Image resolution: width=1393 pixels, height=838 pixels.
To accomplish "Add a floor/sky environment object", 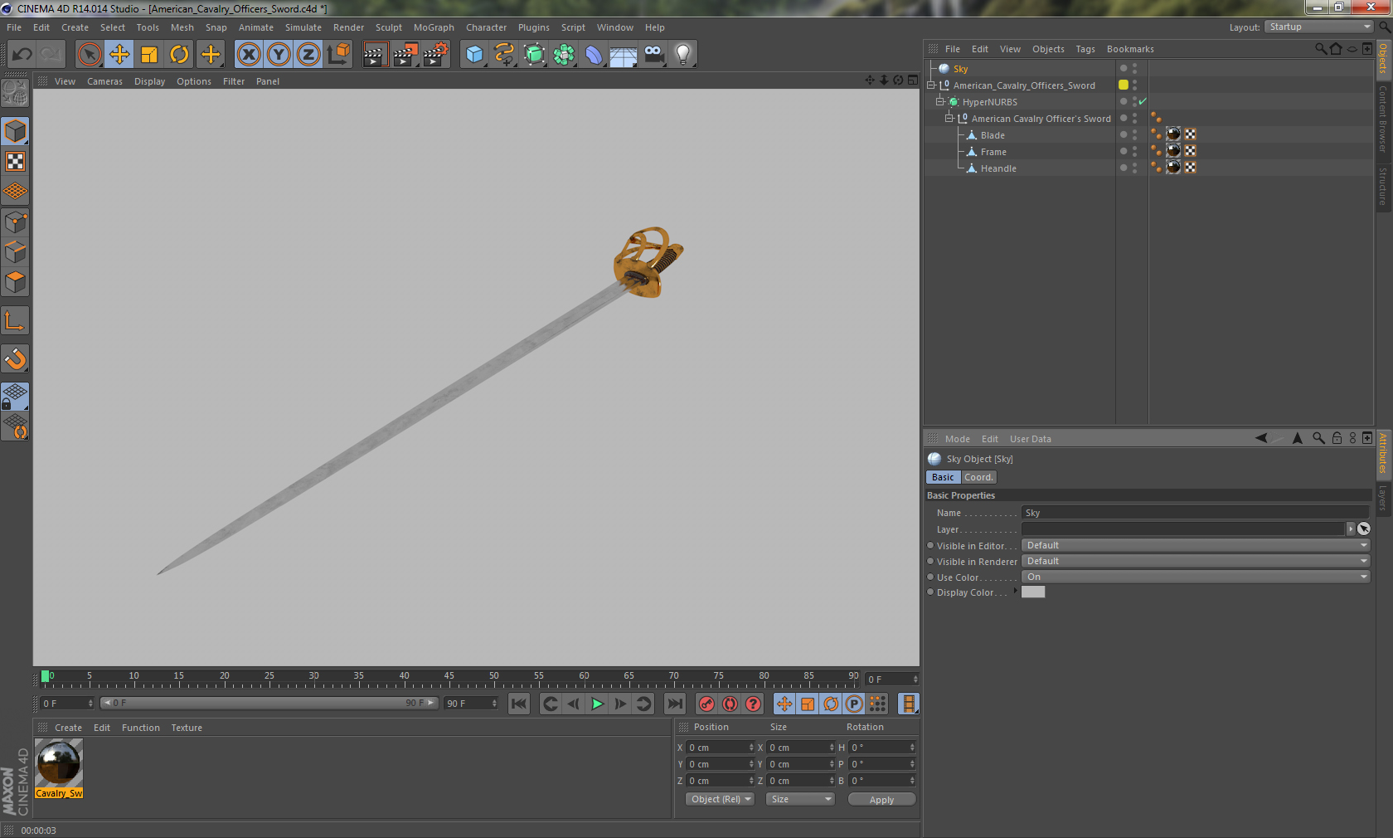I will (x=624, y=55).
